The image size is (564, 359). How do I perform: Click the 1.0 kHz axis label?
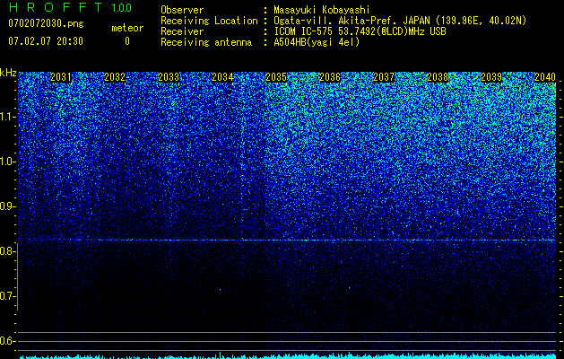click(5, 162)
